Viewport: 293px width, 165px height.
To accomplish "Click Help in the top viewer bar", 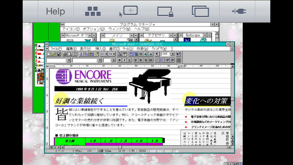I will point(56,11).
